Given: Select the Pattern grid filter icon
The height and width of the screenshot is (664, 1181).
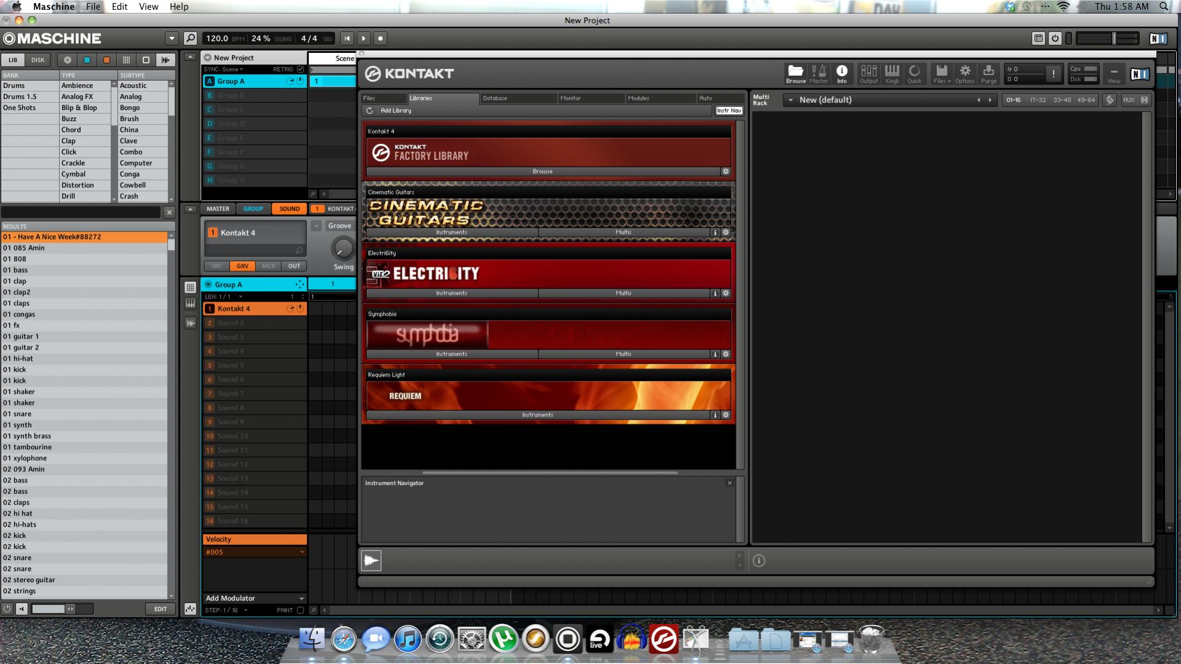Looking at the screenshot, I should (x=126, y=60).
